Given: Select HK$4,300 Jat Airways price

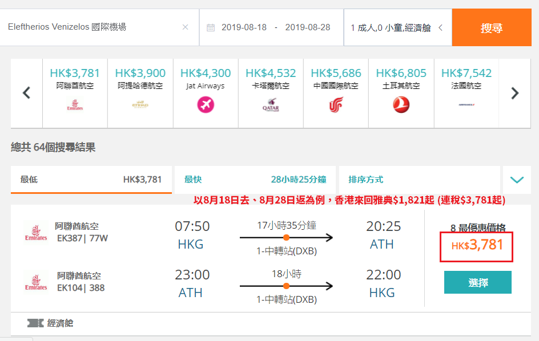Looking at the screenshot, I should click(206, 73).
